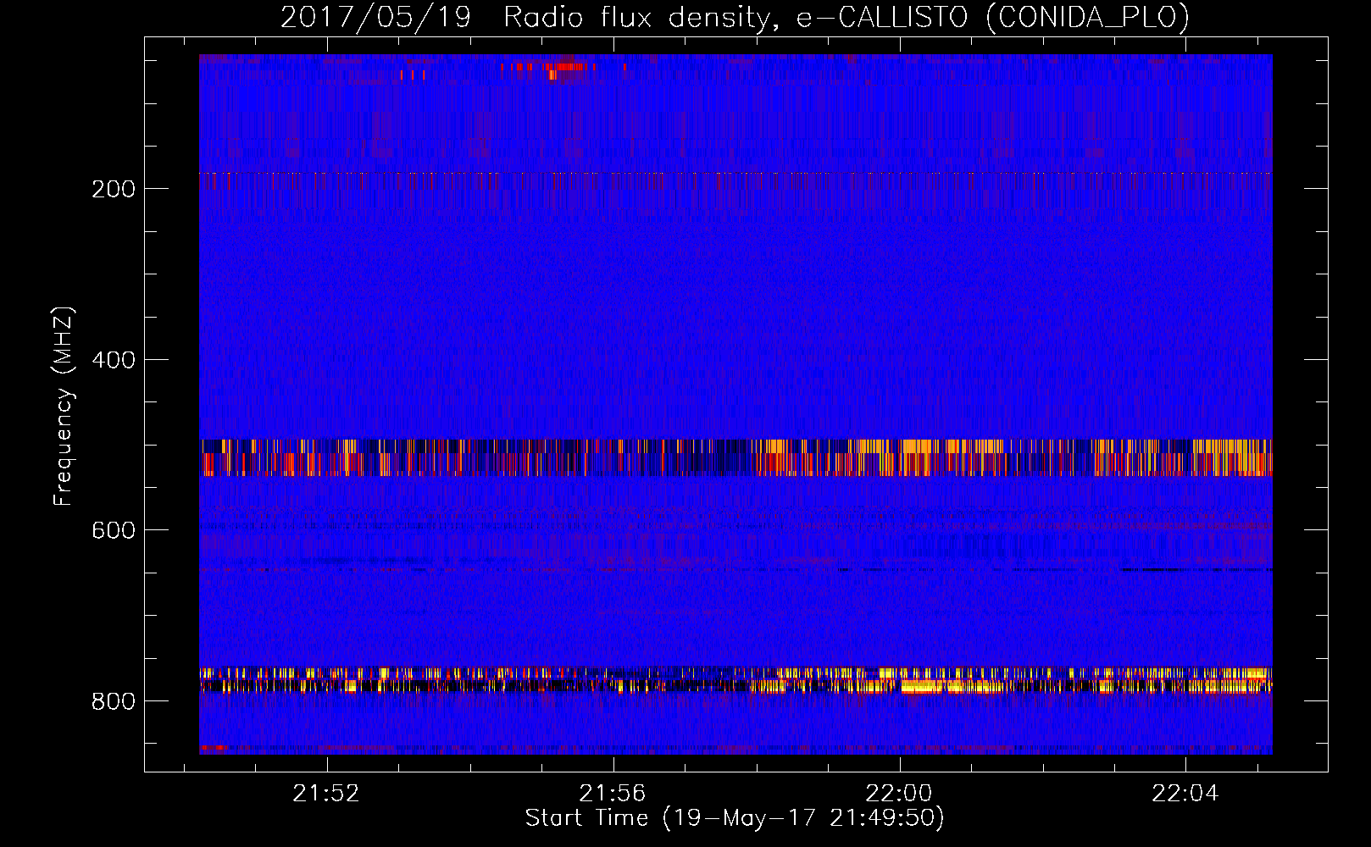Click the 600 frequency tick label
This screenshot has width=1371, height=847.
tap(114, 530)
